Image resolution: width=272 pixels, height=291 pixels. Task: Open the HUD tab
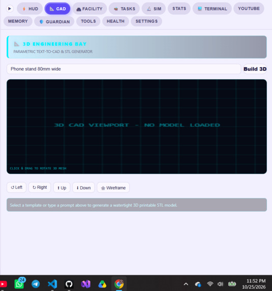tap(30, 9)
